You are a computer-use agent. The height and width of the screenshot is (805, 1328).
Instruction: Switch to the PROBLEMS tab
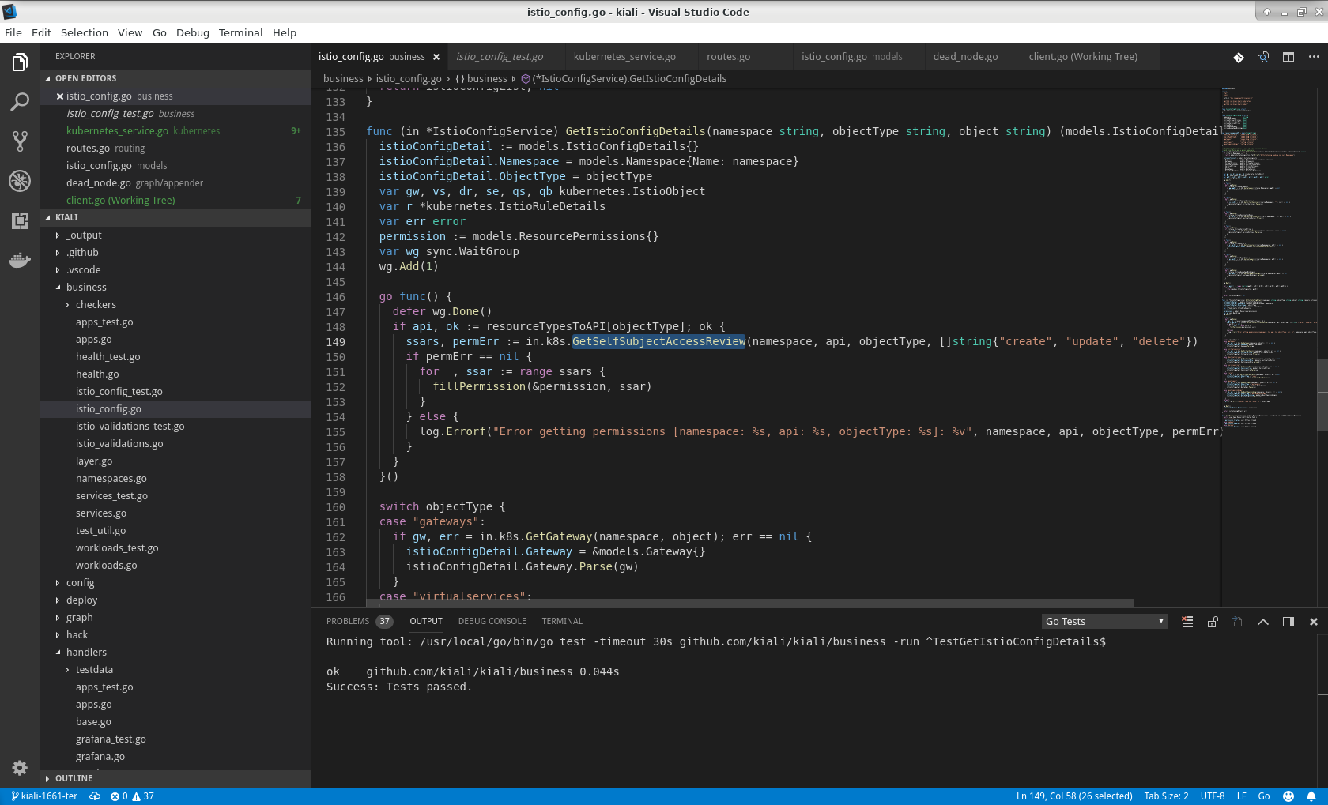tap(348, 621)
